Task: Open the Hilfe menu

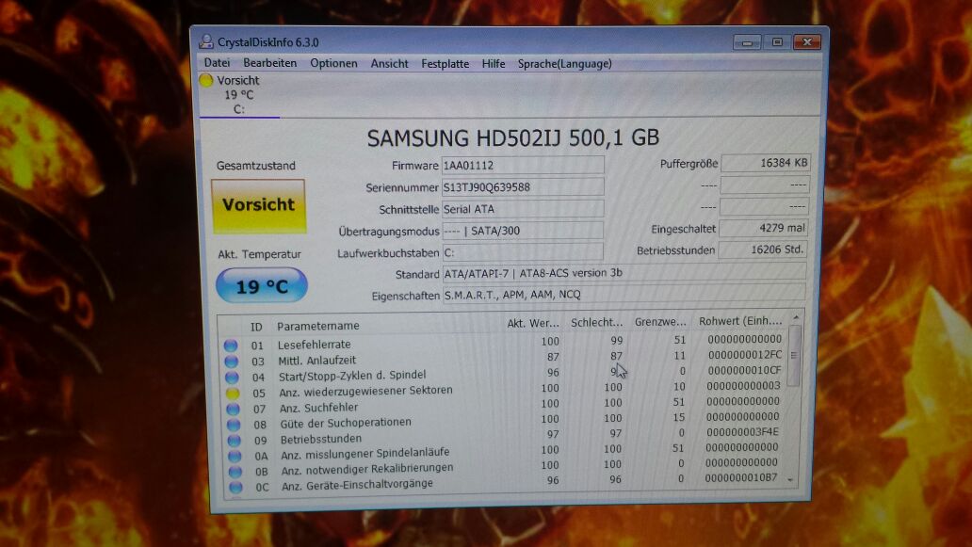Action: coord(494,64)
